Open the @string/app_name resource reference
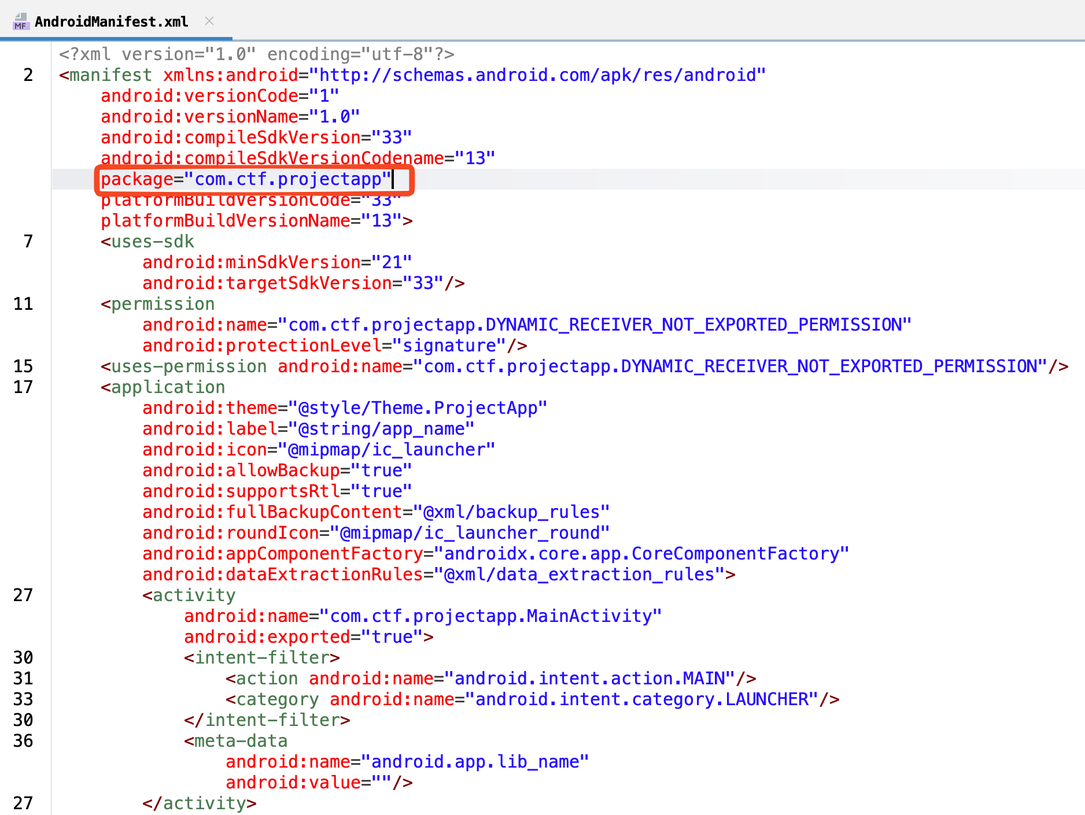Screen dimensions: 1085x815 [x=386, y=429]
